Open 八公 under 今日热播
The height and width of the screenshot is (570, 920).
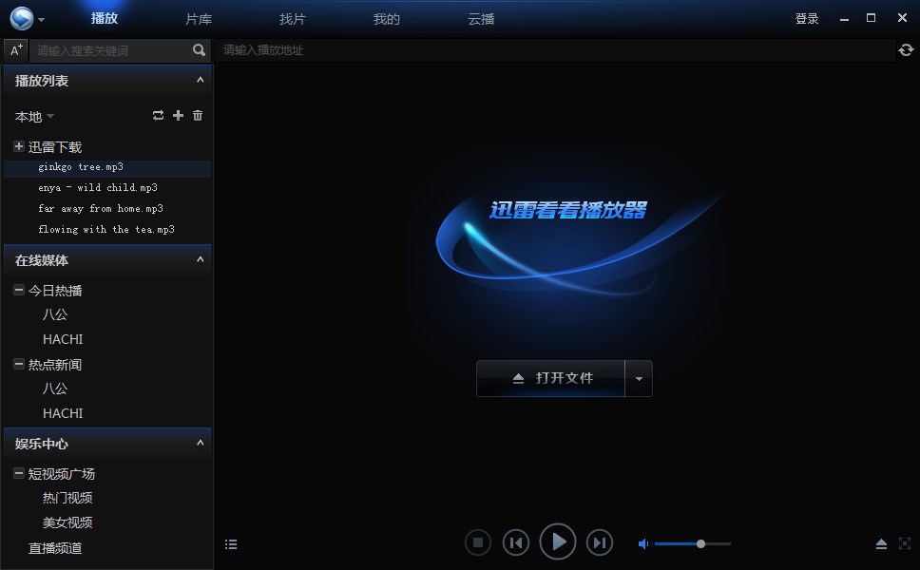click(x=55, y=314)
